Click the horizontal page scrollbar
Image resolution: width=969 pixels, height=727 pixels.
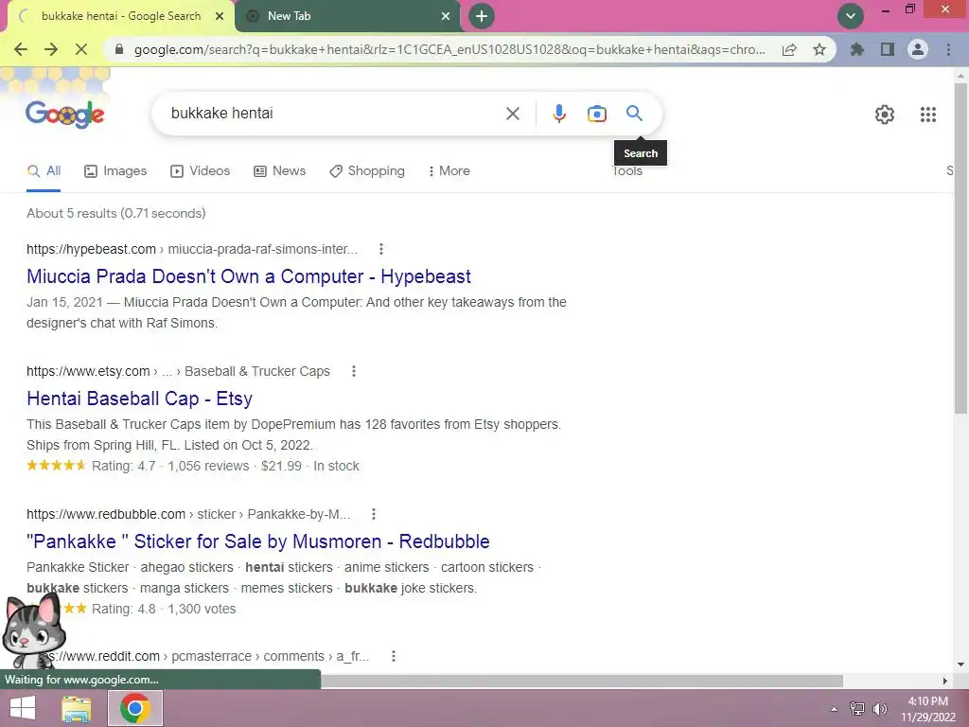pyautogui.click(x=581, y=682)
